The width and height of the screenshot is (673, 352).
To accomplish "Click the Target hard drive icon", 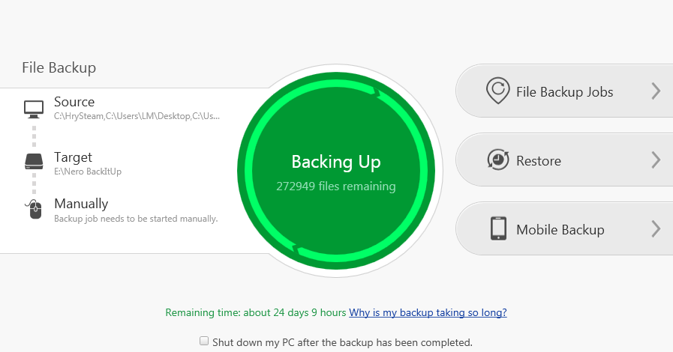I will [x=34, y=163].
